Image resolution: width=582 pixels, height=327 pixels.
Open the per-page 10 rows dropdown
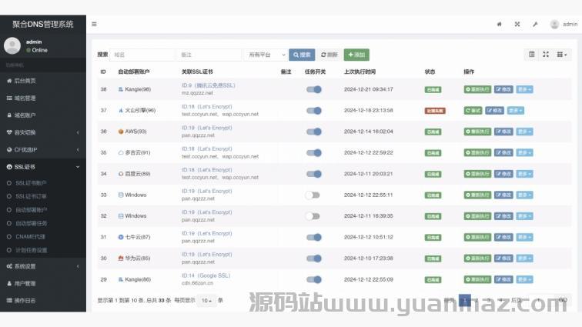point(207,300)
